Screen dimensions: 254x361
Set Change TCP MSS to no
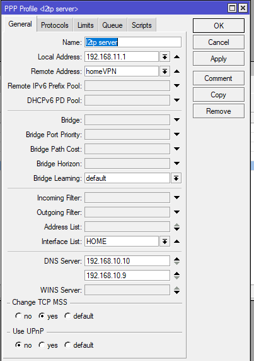(23, 316)
